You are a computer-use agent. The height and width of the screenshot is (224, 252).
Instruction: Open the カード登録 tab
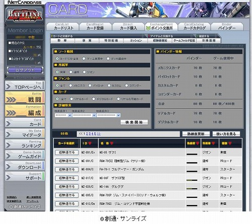(x=95, y=27)
